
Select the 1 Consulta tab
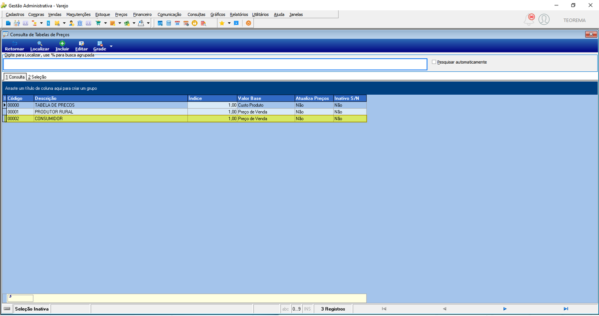15,77
